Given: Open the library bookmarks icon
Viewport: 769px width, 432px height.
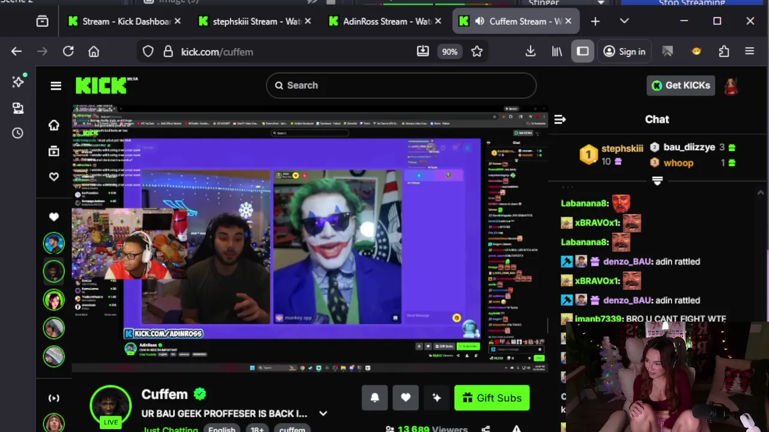Looking at the screenshot, I should [x=557, y=52].
